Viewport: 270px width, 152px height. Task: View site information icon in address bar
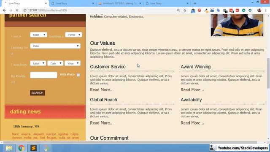[x=25, y=10]
